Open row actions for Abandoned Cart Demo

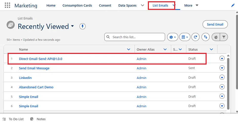pyautogui.click(x=222, y=87)
